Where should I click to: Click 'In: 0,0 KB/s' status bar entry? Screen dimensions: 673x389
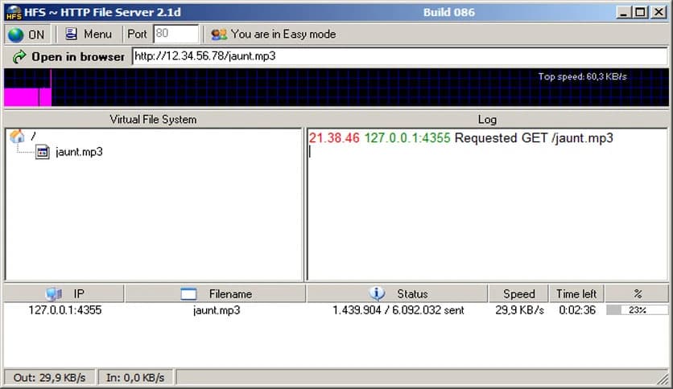coord(135,378)
